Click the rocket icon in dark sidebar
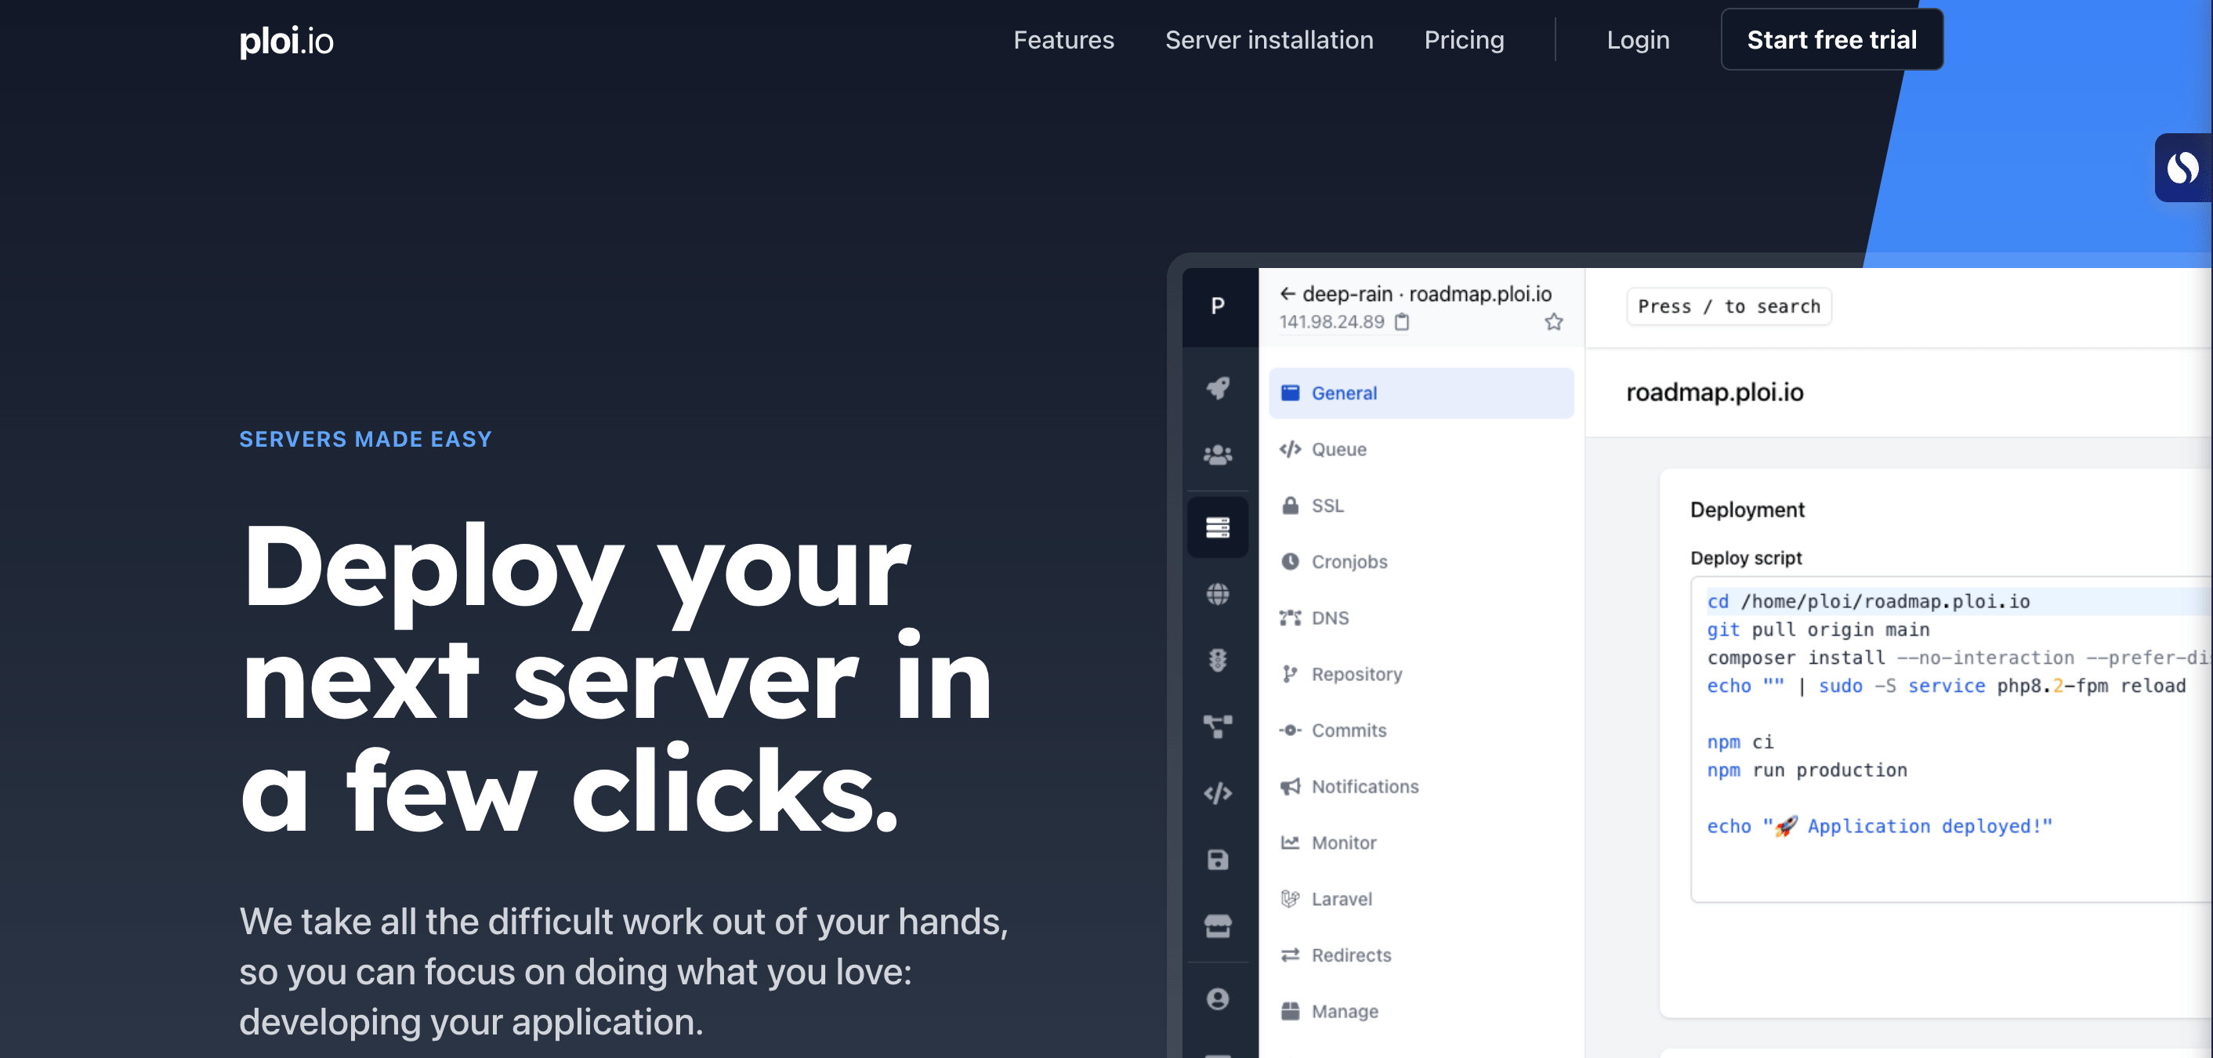Image resolution: width=2213 pixels, height=1058 pixels. point(1217,388)
